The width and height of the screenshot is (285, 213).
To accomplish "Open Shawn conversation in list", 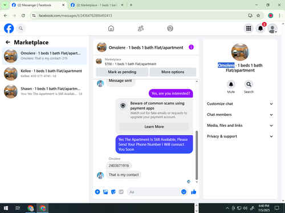I will click(x=44, y=91).
